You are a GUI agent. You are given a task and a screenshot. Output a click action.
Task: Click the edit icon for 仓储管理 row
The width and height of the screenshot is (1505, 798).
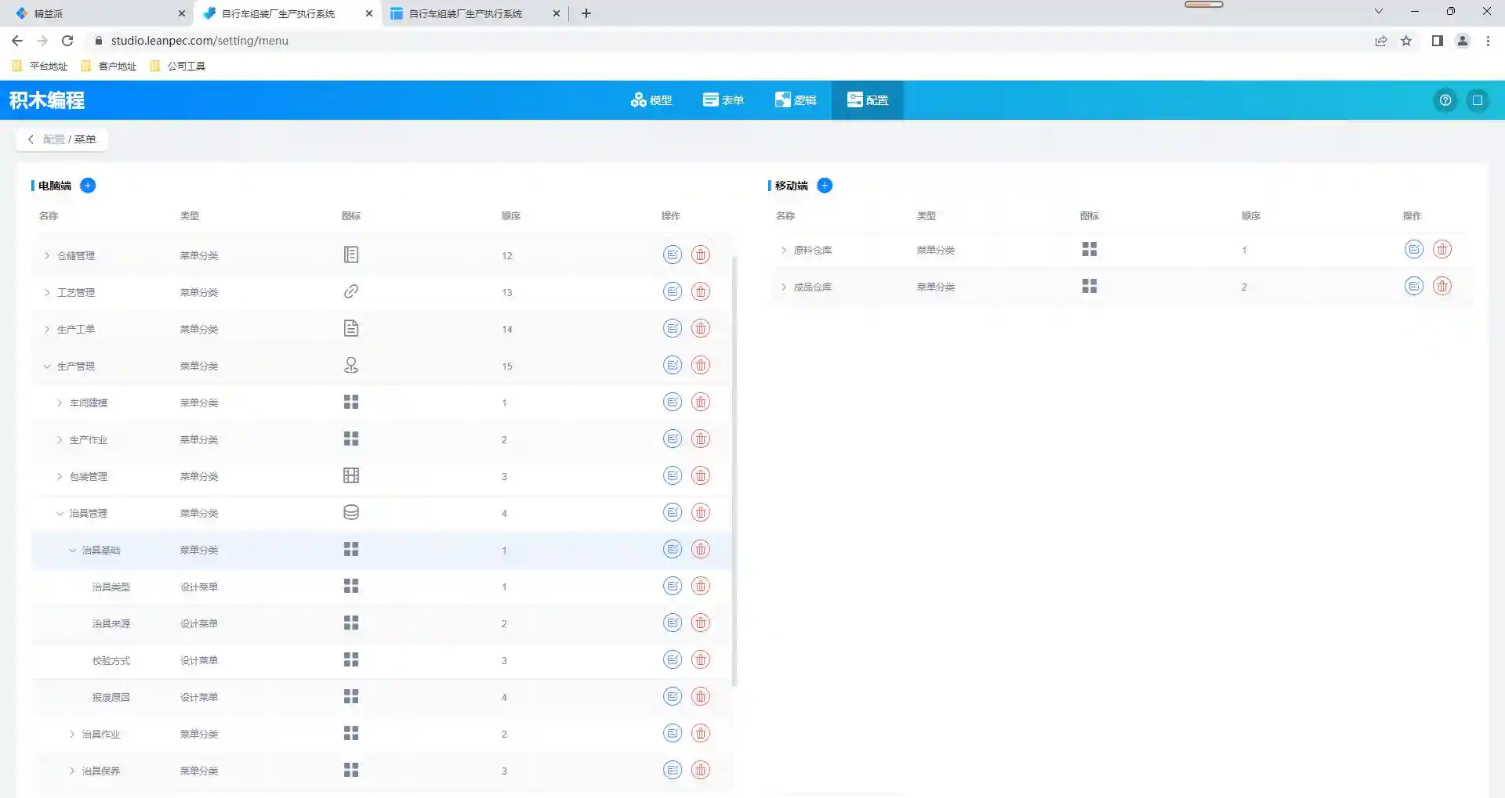[x=672, y=255]
